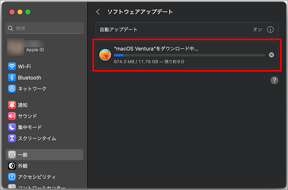
Task: Click the ネットワーク globe icon
Action: tap(12, 89)
